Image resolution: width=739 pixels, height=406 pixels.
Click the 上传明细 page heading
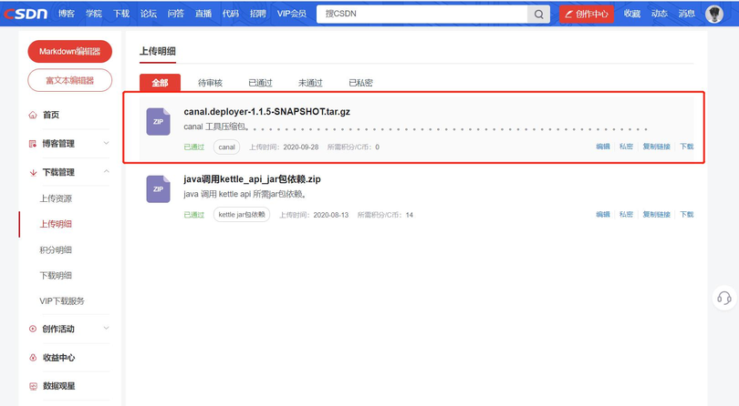tap(158, 51)
